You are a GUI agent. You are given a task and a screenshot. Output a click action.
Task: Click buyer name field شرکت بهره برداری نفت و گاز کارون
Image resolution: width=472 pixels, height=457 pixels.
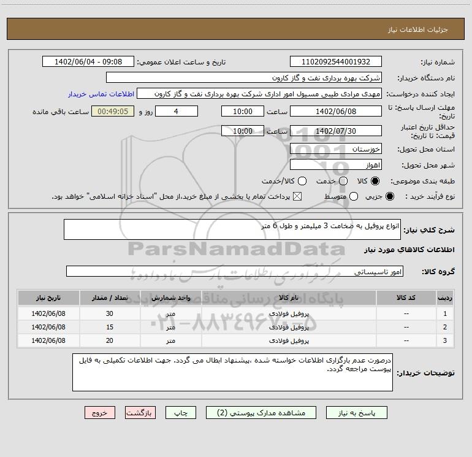[244, 77]
